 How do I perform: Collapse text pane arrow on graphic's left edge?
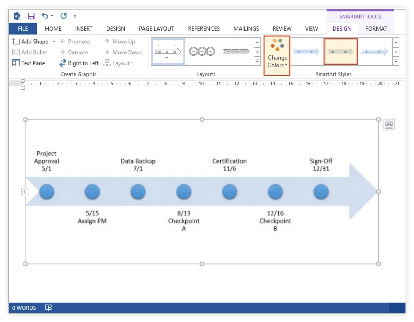pos(25,191)
